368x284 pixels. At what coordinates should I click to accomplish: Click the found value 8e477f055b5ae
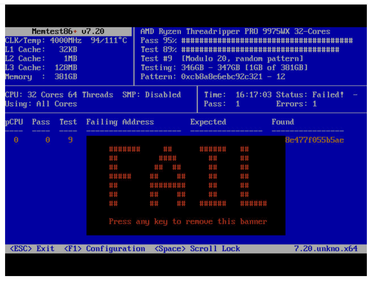pyautogui.click(x=315, y=140)
